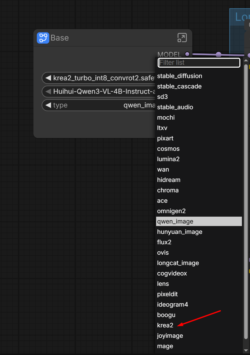Open the Huihui-Qwen3-VL-4B-Instruct selector

pos(99,91)
